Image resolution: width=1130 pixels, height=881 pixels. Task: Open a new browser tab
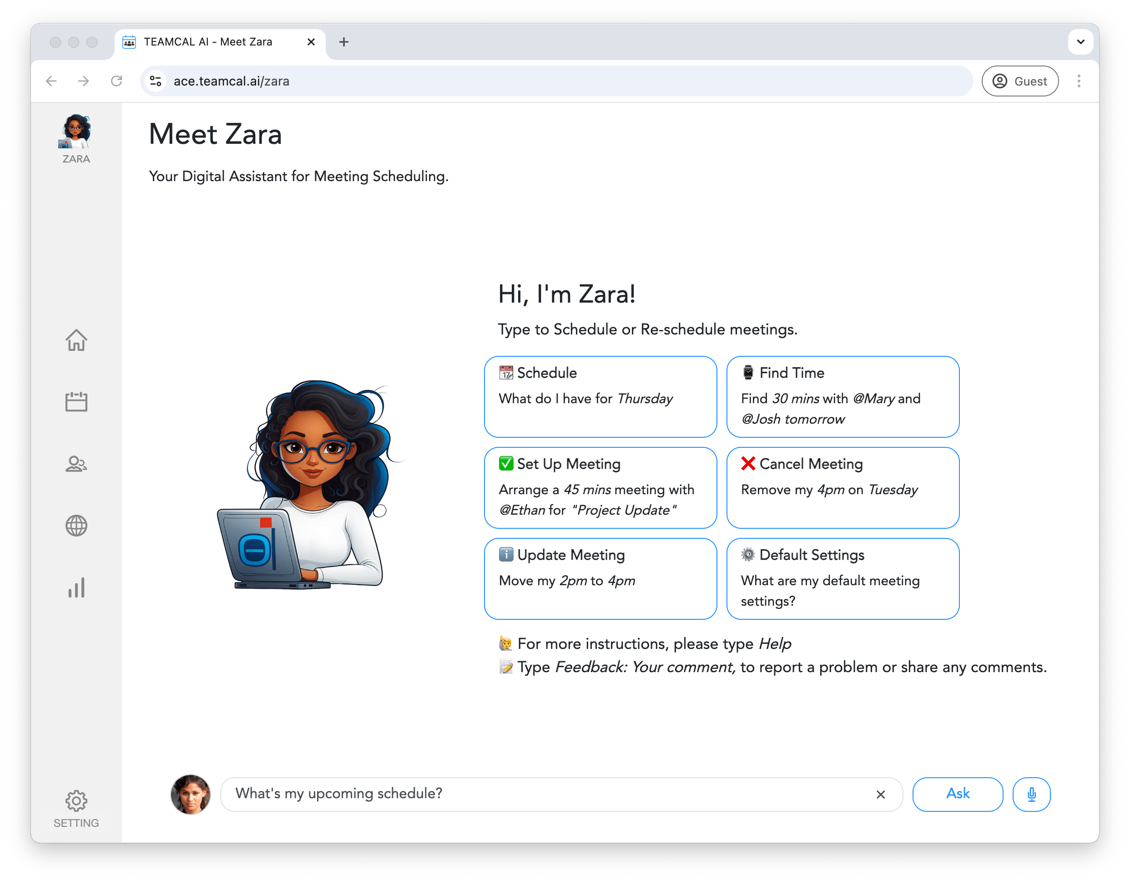[343, 42]
